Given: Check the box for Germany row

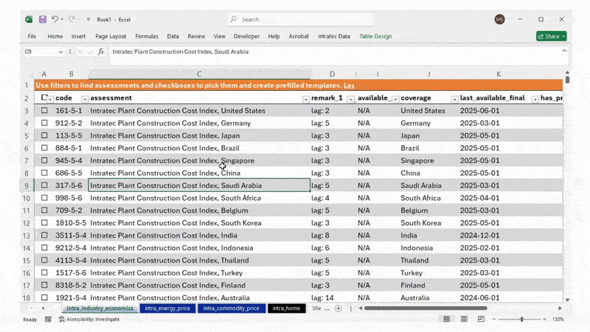Looking at the screenshot, I should point(44,122).
